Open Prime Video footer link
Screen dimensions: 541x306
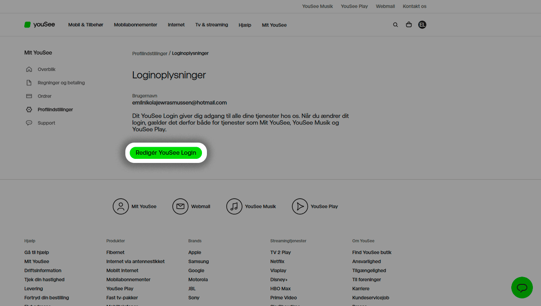tap(283, 297)
